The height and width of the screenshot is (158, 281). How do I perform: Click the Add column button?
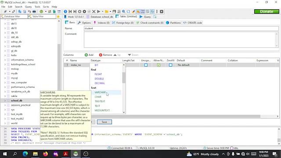pyautogui.click(x=89, y=55)
